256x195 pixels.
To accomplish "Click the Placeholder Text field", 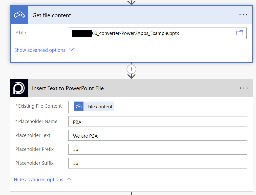I will pos(157,136).
